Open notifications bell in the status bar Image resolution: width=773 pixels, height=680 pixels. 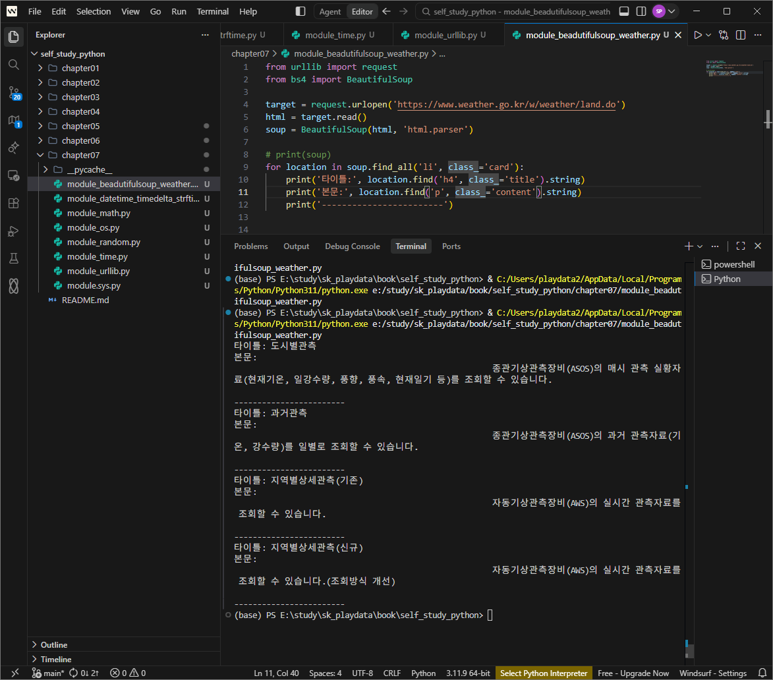762,673
